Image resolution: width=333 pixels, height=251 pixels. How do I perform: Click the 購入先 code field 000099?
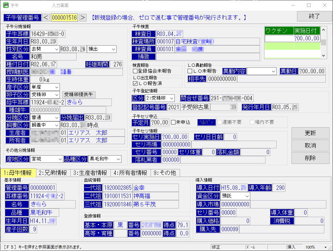[230, 229]
